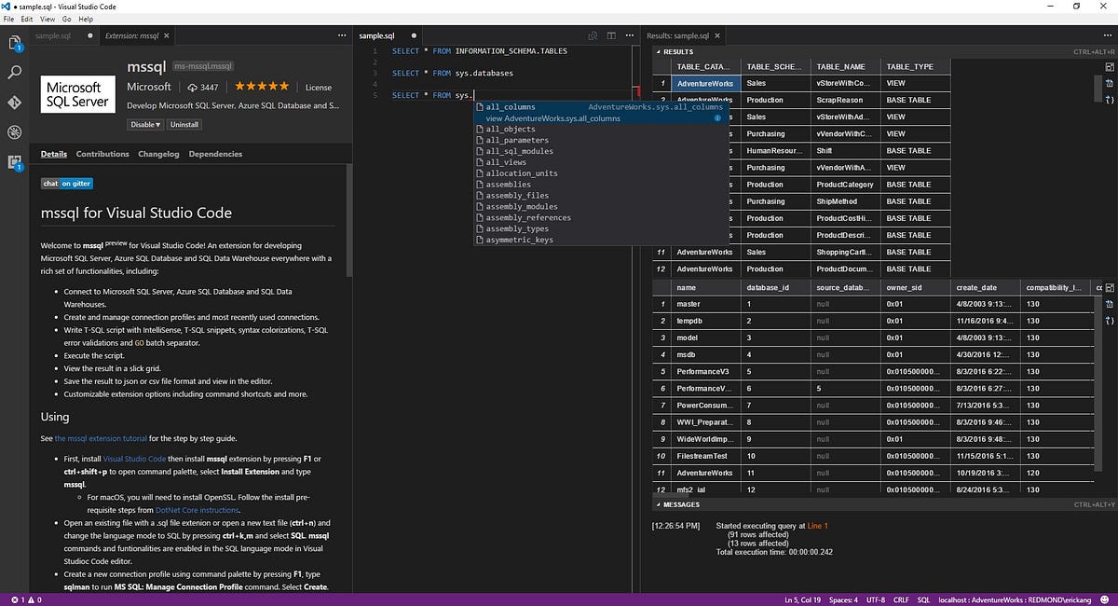Screen dimensions: 1118x606
Task: Uninstall the mssql extension
Action: pyautogui.click(x=184, y=124)
